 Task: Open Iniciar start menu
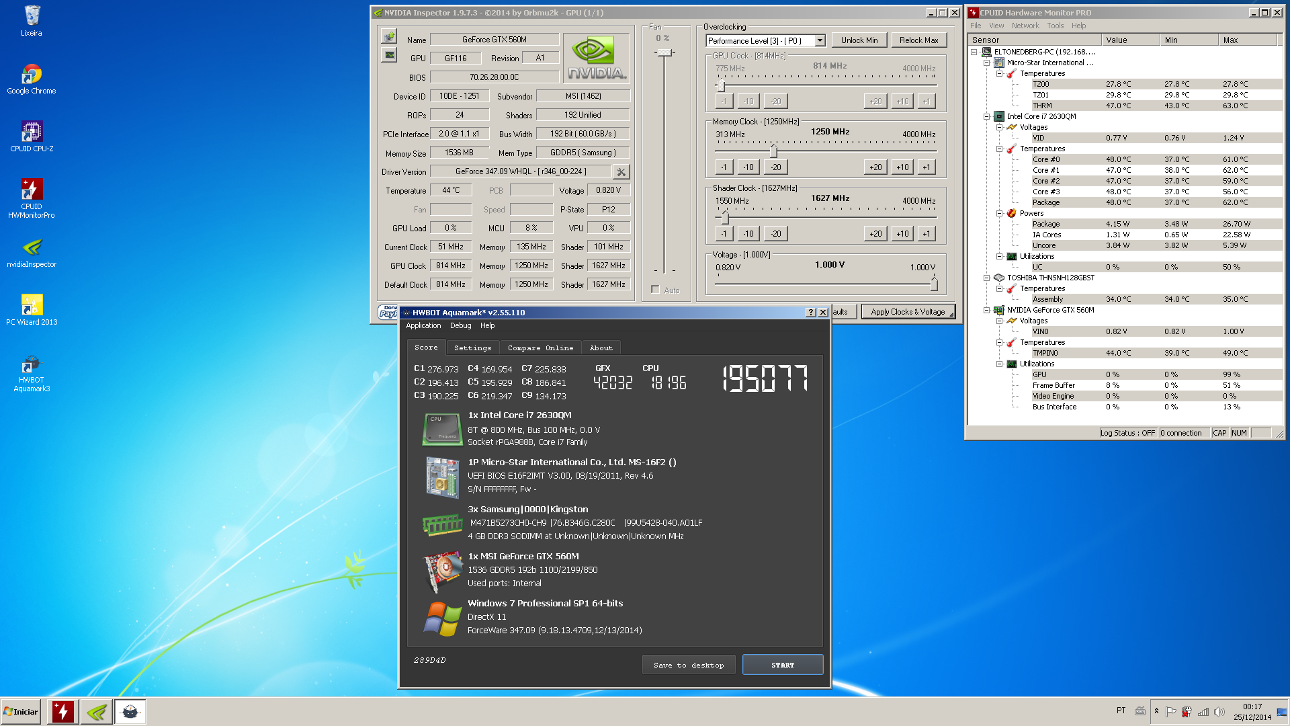click(21, 712)
